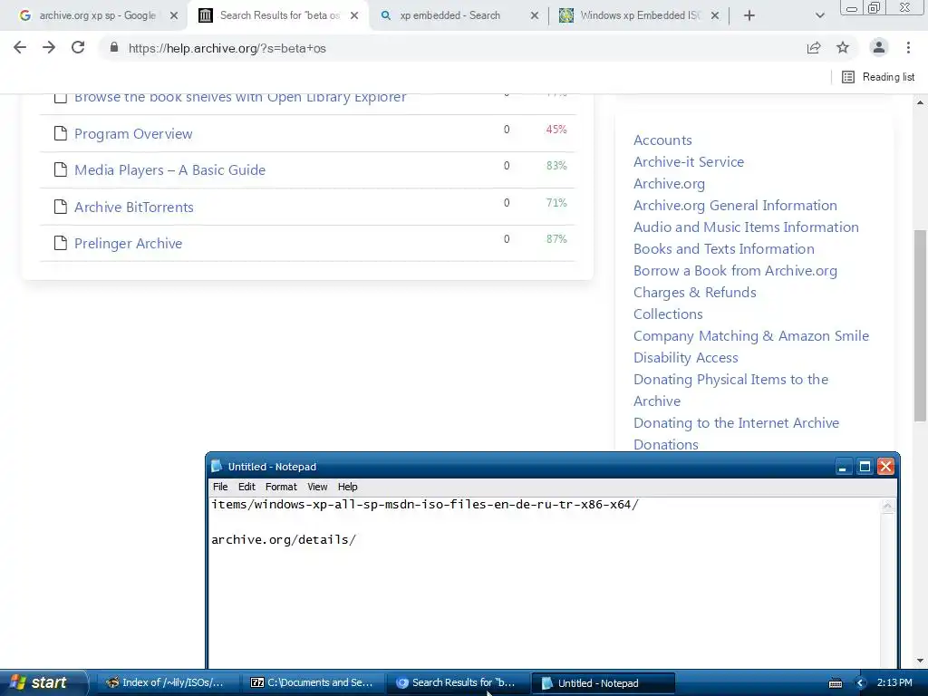Open the Archive.org category link
Screen dimensions: 928x696
pyautogui.click(x=669, y=183)
